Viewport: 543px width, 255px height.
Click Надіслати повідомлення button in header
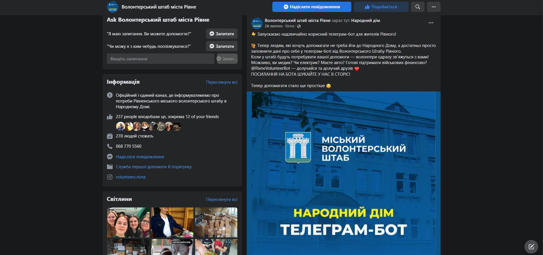click(x=312, y=7)
